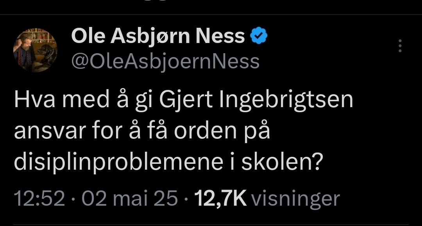This screenshot has height=226, width=422.
Task: Click the tweet line "ansvar for å få orden på"
Action: [142, 132]
